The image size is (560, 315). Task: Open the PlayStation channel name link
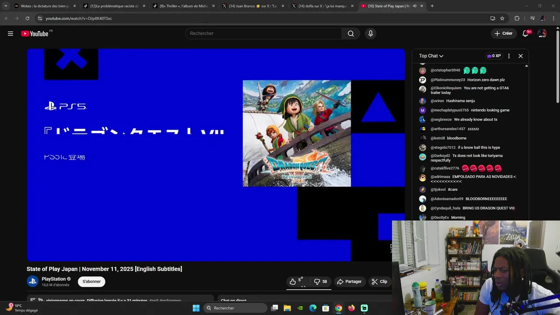pos(53,279)
